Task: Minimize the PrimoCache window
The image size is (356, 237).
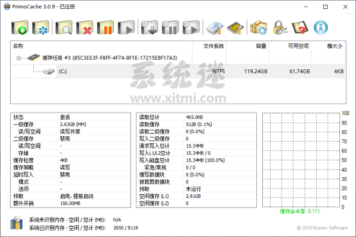Action: click(306, 7)
